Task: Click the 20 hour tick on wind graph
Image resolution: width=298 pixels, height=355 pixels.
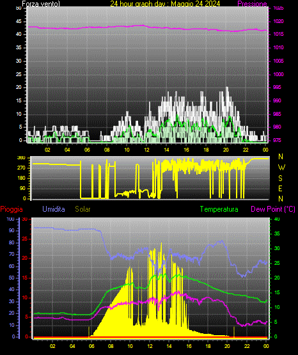Action: 226,150
